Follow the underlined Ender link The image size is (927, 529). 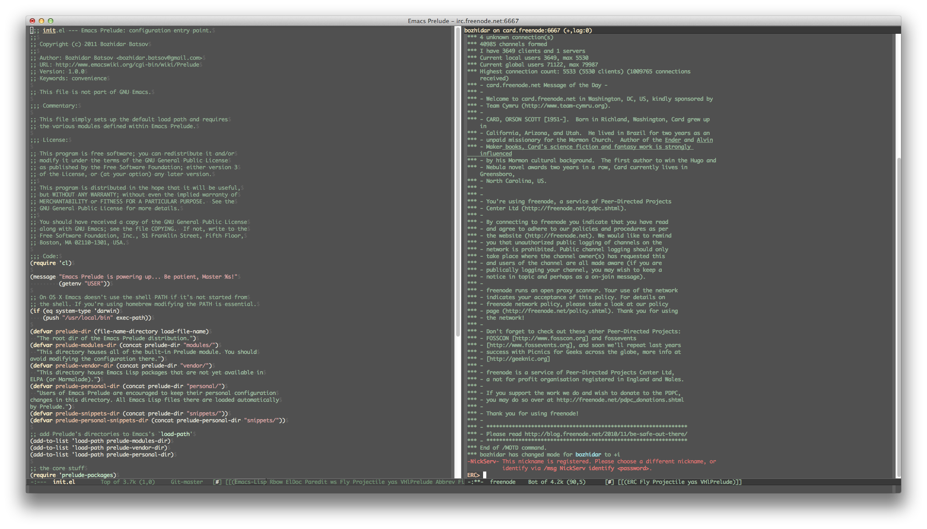pyautogui.click(x=673, y=140)
